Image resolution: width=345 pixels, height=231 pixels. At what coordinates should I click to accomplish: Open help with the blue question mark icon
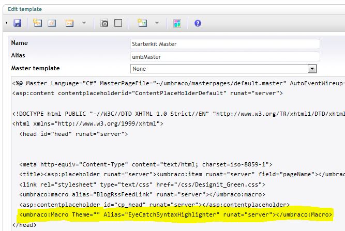[198, 23]
